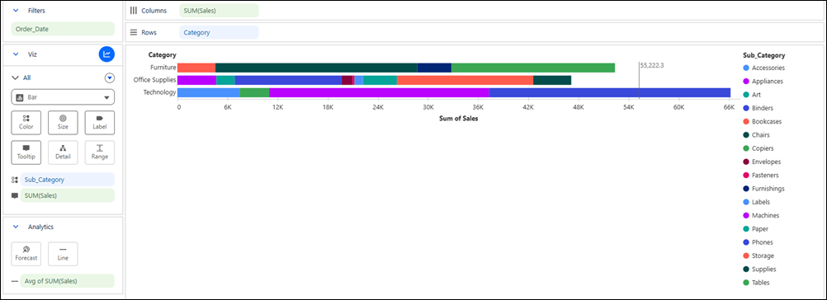Click the Chairs legend entry

coord(756,134)
